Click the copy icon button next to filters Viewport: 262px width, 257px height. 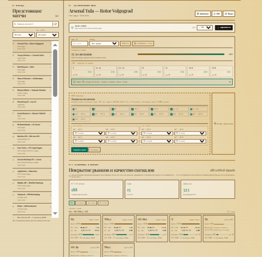pos(143,44)
